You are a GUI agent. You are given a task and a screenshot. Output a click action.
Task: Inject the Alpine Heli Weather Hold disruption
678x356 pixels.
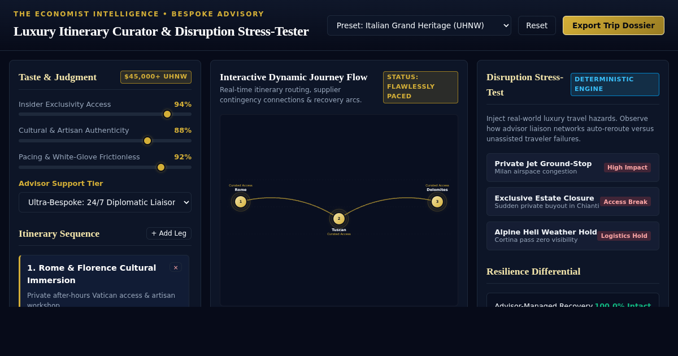pyautogui.click(x=573, y=236)
